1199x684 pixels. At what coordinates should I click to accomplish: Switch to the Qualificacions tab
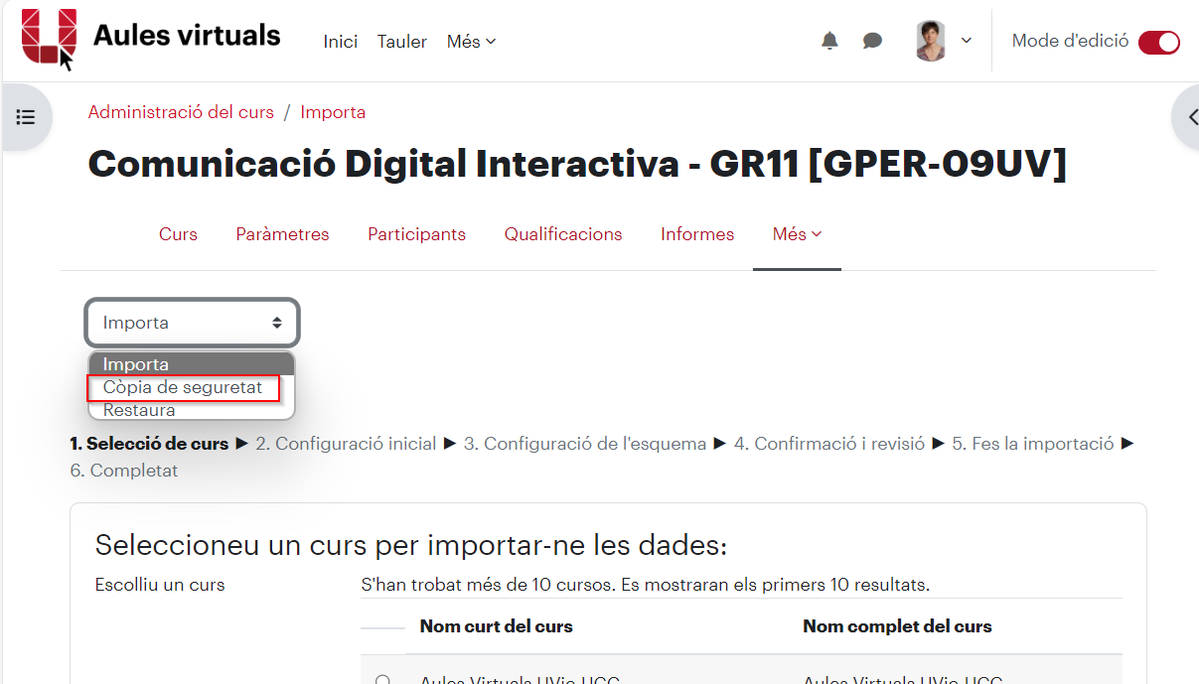click(563, 234)
